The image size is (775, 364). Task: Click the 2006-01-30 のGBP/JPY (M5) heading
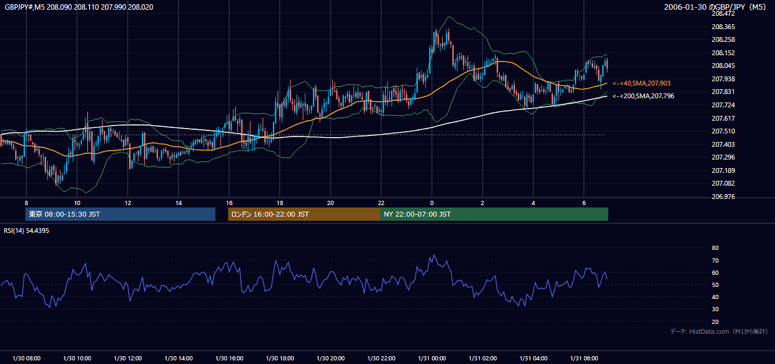pyautogui.click(x=716, y=7)
